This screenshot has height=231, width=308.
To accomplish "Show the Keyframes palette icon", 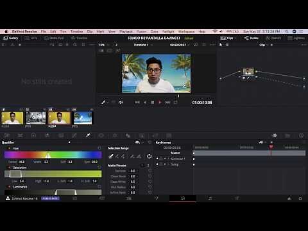I will pos(274,135).
